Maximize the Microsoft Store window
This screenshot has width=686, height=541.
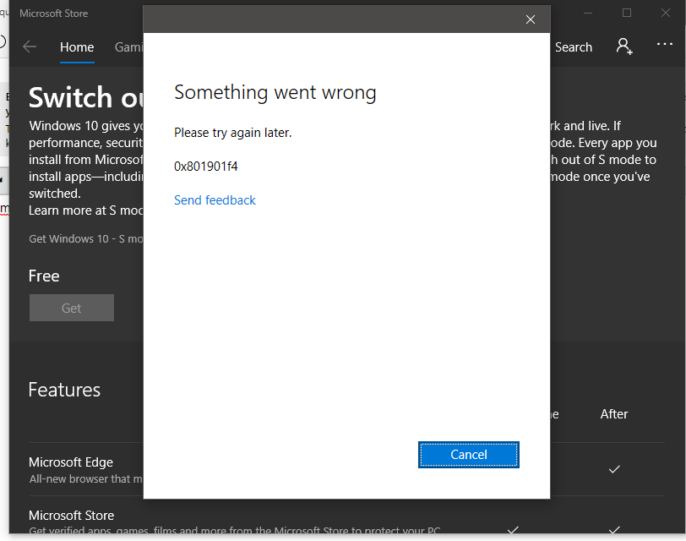(x=627, y=14)
